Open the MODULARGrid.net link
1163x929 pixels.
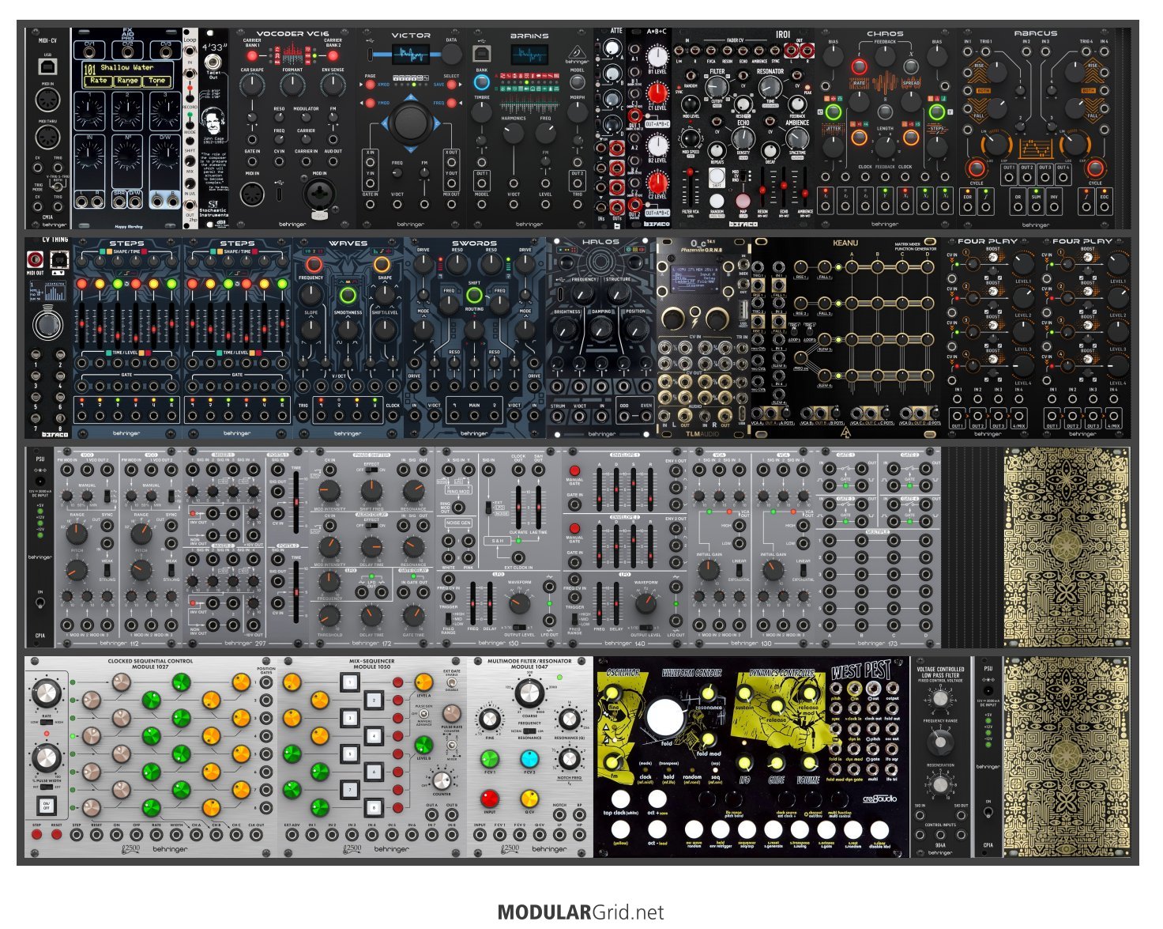pos(581,913)
